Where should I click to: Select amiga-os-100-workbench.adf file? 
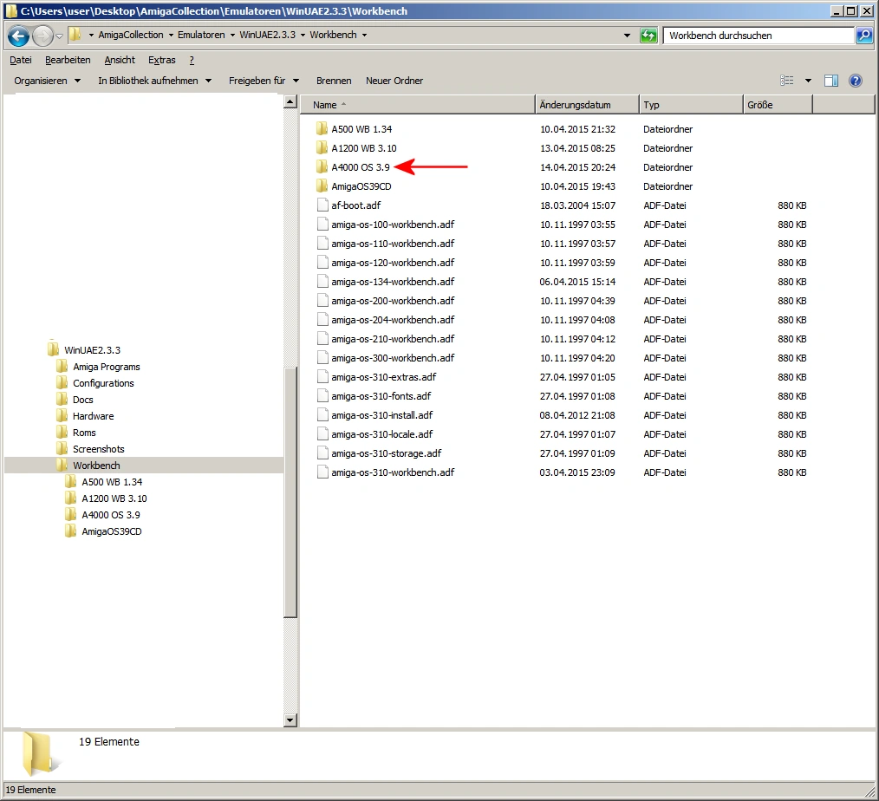click(393, 225)
